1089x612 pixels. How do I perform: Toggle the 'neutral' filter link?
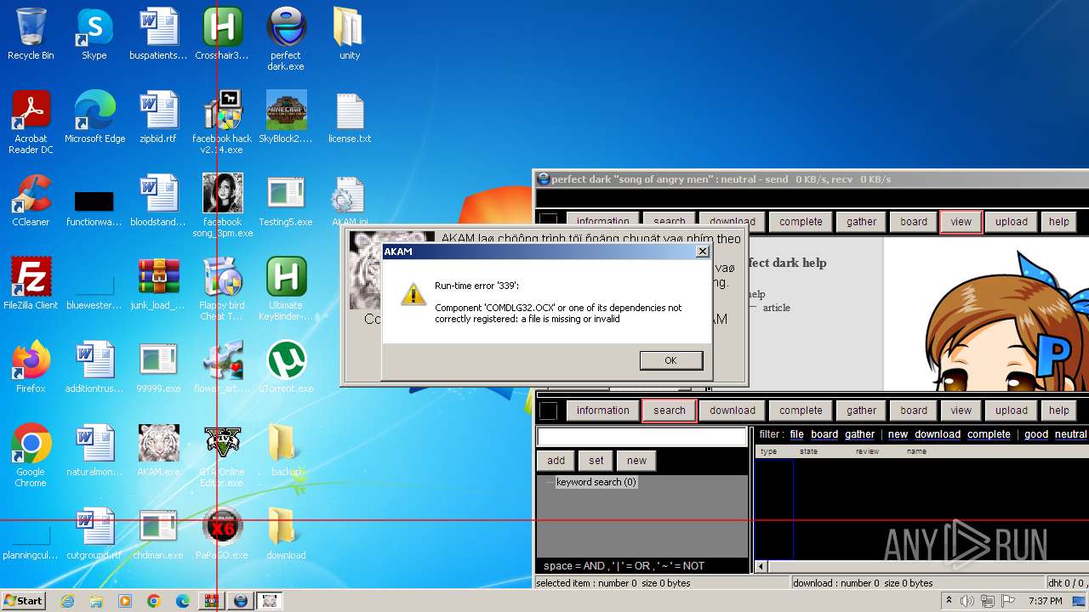1070,434
